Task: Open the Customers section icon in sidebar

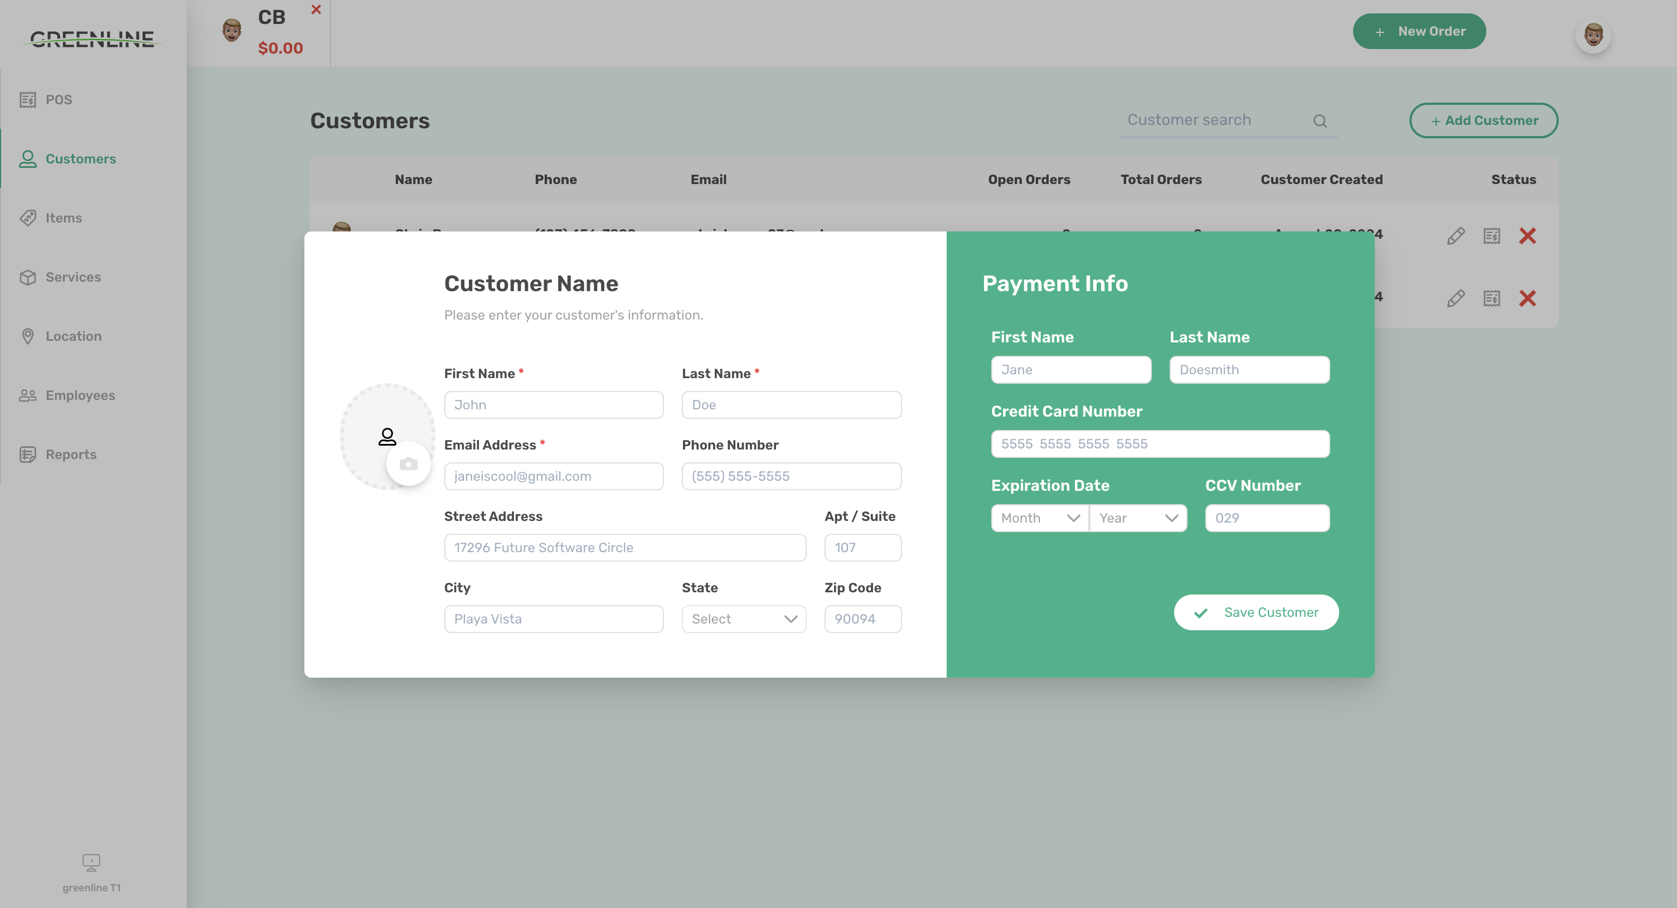Action: (x=28, y=158)
